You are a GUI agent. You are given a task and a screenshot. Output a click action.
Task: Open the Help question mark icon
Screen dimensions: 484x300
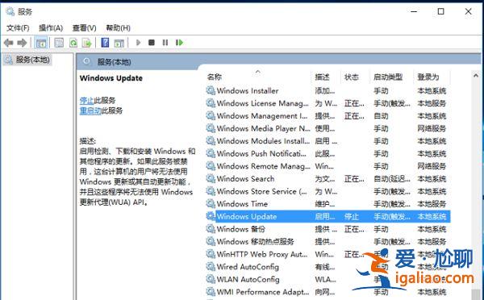(105, 43)
